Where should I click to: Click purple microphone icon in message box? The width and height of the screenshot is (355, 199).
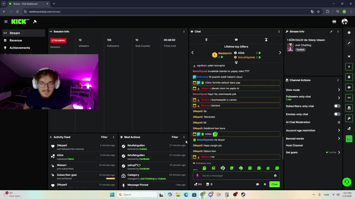(x=197, y=176)
